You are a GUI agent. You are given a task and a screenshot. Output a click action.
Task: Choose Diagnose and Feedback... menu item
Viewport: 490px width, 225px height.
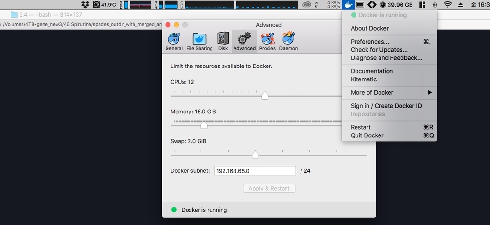(390, 58)
